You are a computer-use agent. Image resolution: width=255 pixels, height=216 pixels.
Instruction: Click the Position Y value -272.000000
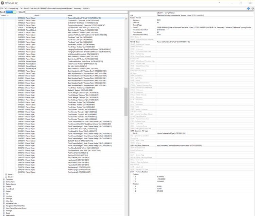(x=161, y=179)
